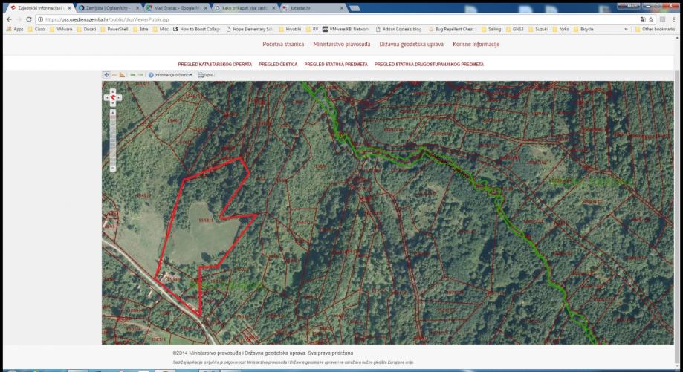Open Cisco bookmarks folder
This screenshot has width=683, height=372.
tap(36, 29)
